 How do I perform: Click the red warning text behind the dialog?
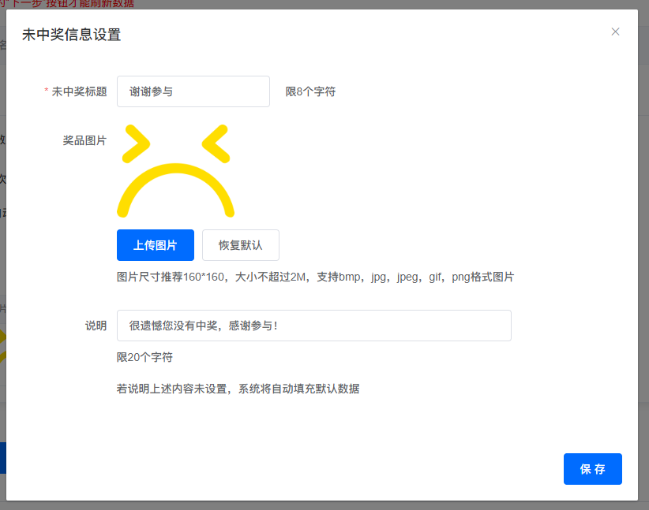coord(71,4)
